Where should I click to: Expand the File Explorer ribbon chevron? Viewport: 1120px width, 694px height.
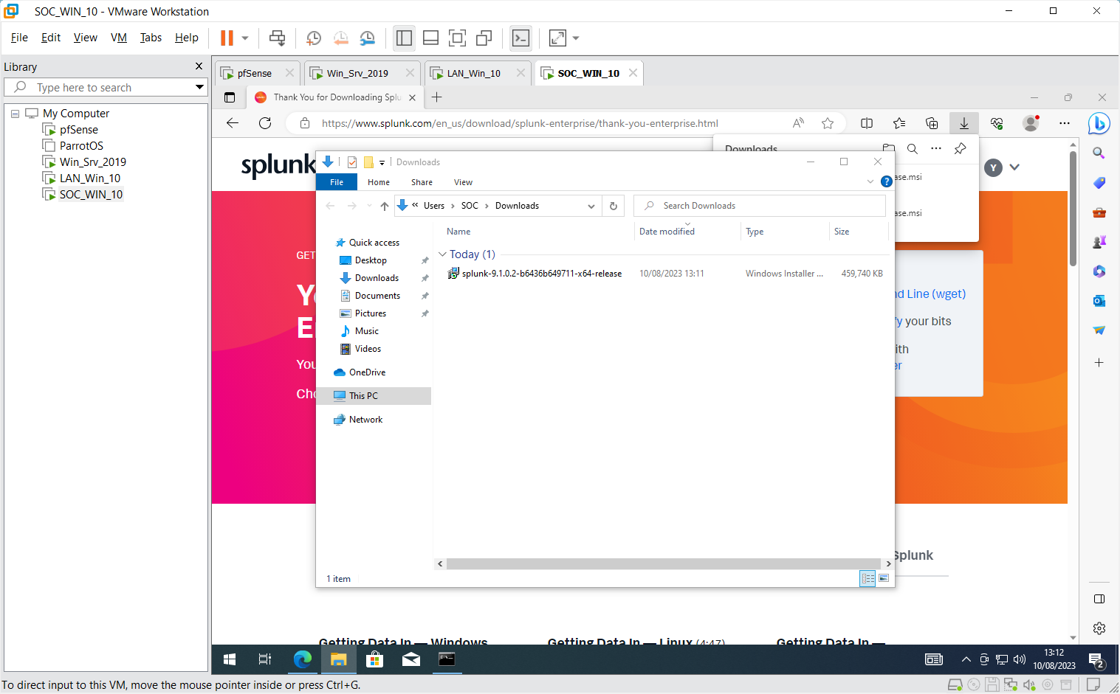coord(870,181)
